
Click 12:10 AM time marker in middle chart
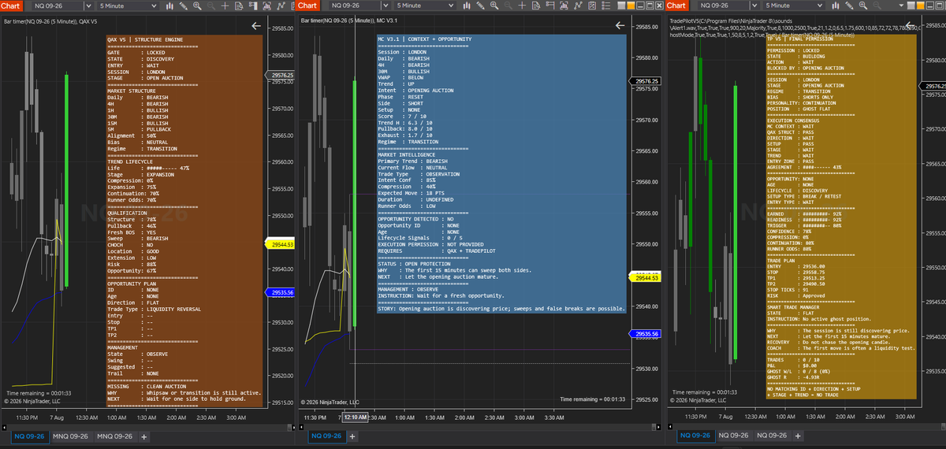pyautogui.click(x=356, y=416)
